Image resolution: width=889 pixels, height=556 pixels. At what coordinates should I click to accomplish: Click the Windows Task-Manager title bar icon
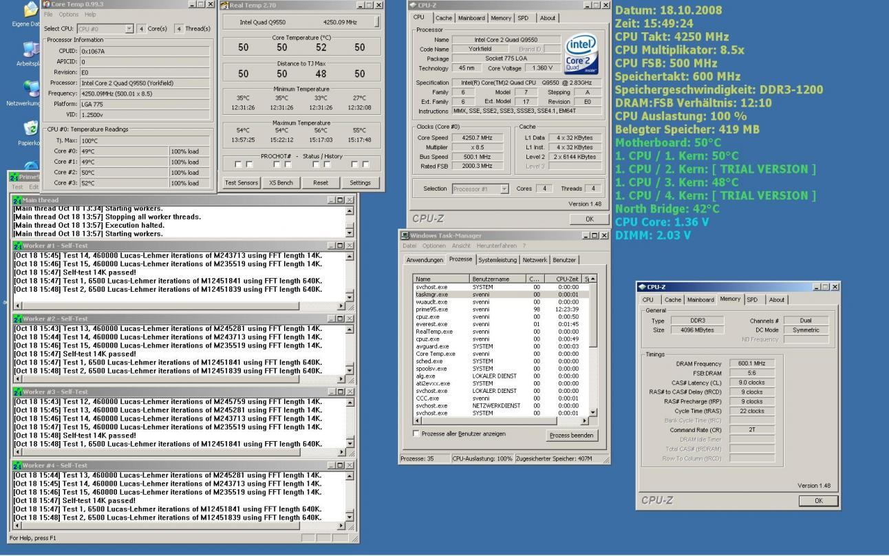tap(405, 235)
